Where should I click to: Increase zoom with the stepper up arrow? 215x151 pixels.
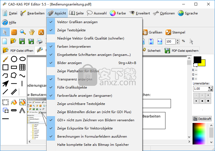click(x=178, y=40)
